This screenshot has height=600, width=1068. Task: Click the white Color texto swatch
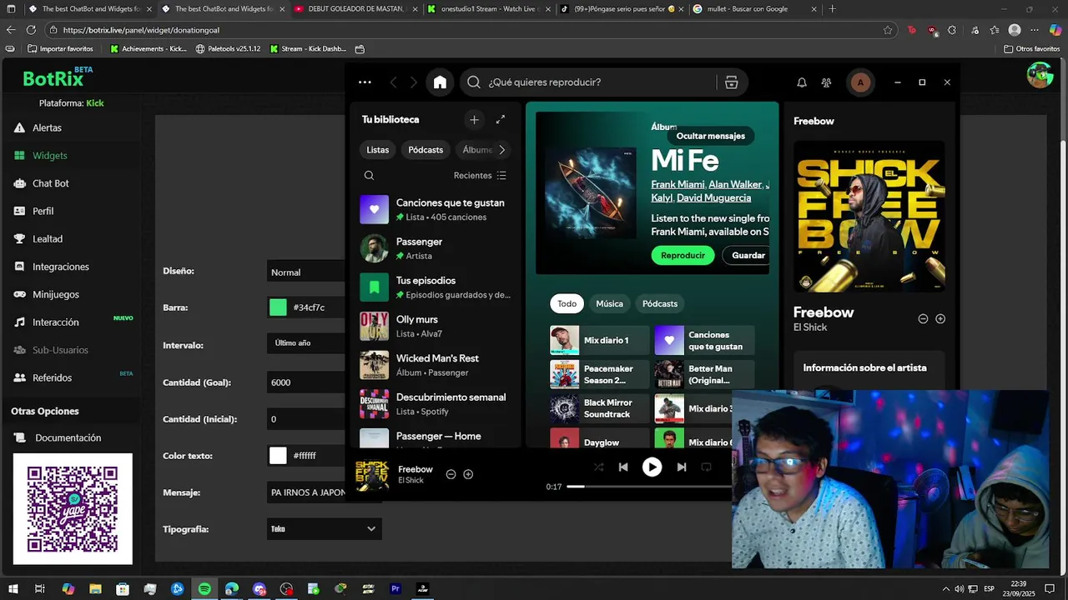tap(278, 456)
